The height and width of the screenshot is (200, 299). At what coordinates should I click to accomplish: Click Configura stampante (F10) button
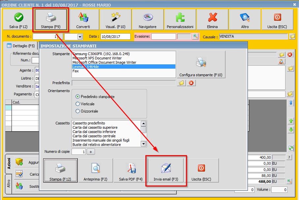[201, 64]
